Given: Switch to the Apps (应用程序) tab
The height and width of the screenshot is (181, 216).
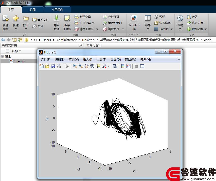Looking at the screenshot, I should pyautogui.click(x=57, y=10).
